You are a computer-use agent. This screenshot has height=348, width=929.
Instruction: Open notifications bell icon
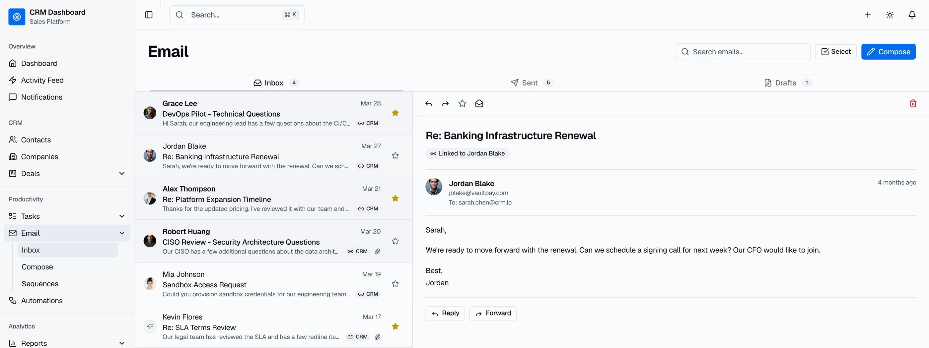click(912, 15)
